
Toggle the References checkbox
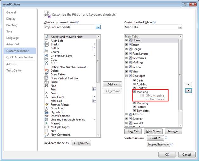pos(130,58)
